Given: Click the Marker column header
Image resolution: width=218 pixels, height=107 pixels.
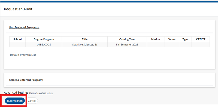Looking at the screenshot, I should click(156, 39).
